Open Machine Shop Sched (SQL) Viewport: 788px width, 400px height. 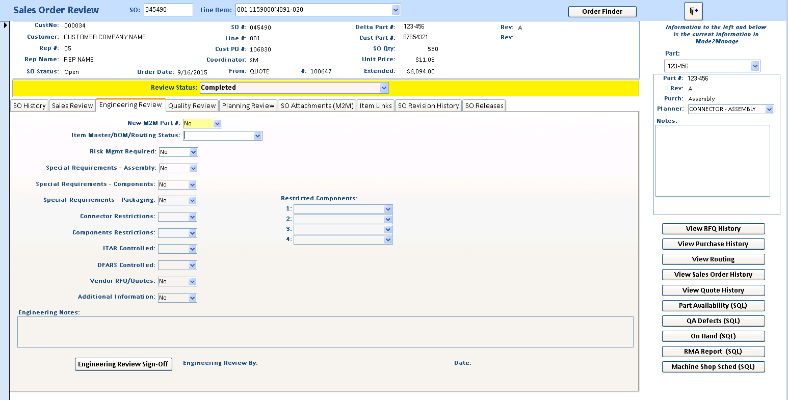713,367
